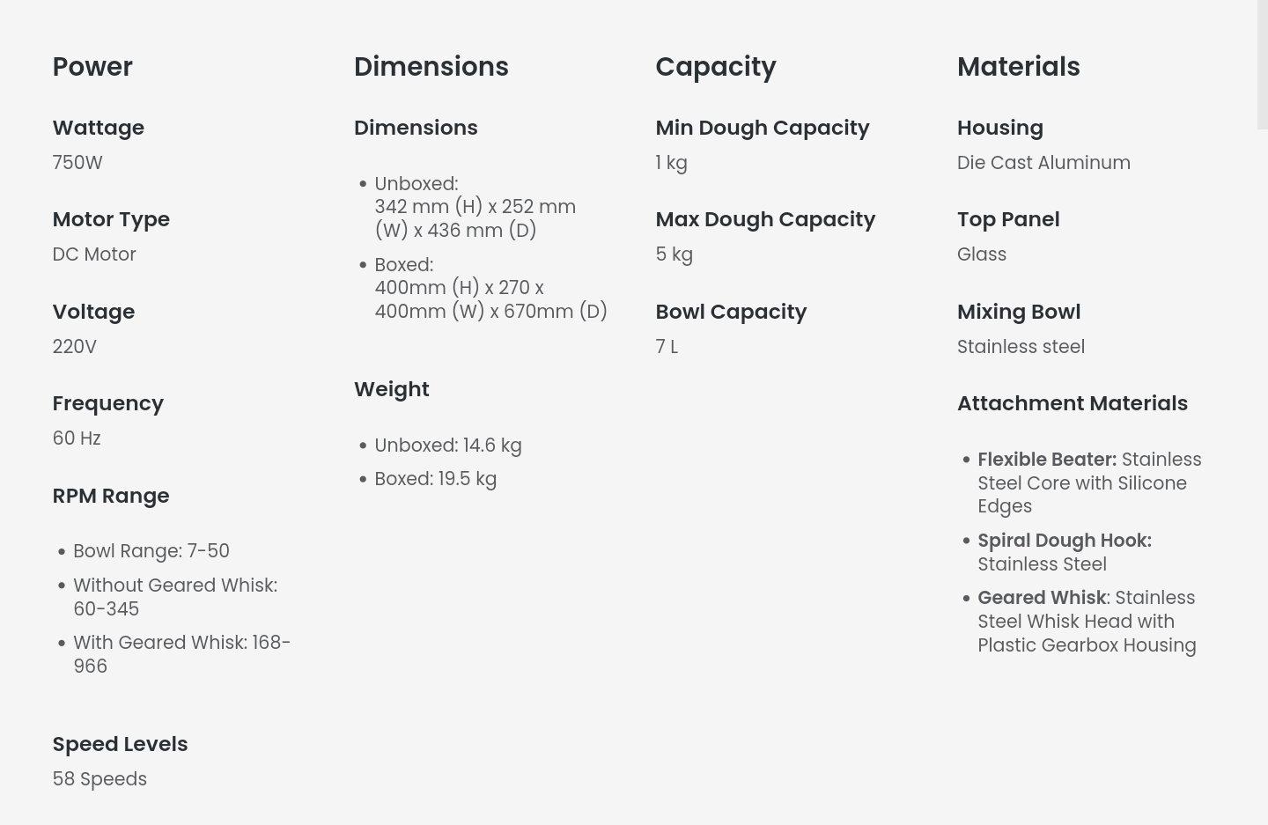Click the Unboxed: 14.6 kg item

pos(447,446)
